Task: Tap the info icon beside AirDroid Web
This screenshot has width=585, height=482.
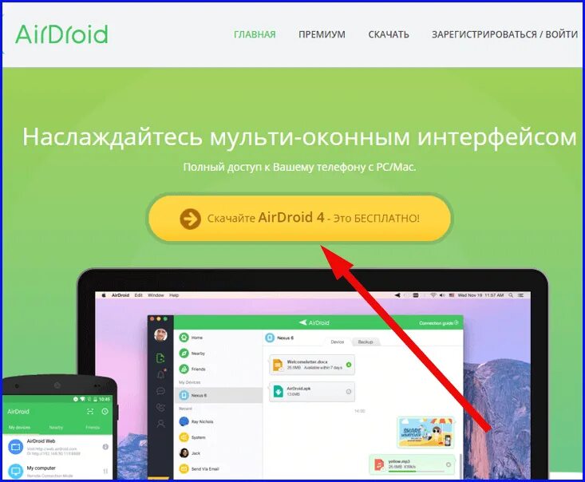Action: (x=105, y=447)
